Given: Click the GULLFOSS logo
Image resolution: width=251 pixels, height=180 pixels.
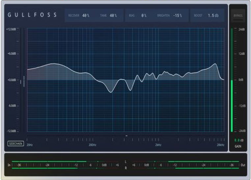Looking at the screenshot, I should 32,15.
